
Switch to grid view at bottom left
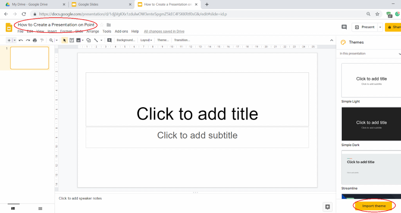[x=40, y=209]
